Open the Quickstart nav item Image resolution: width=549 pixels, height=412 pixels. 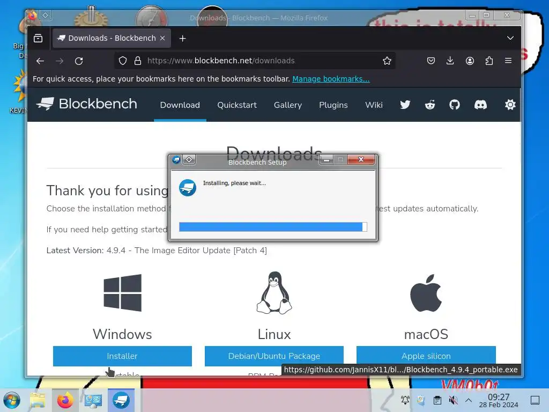tap(237, 105)
